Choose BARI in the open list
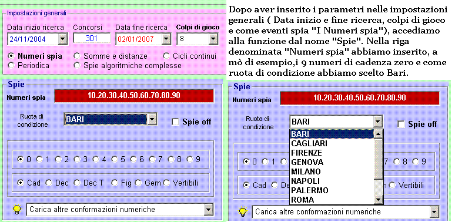 tap(332, 133)
